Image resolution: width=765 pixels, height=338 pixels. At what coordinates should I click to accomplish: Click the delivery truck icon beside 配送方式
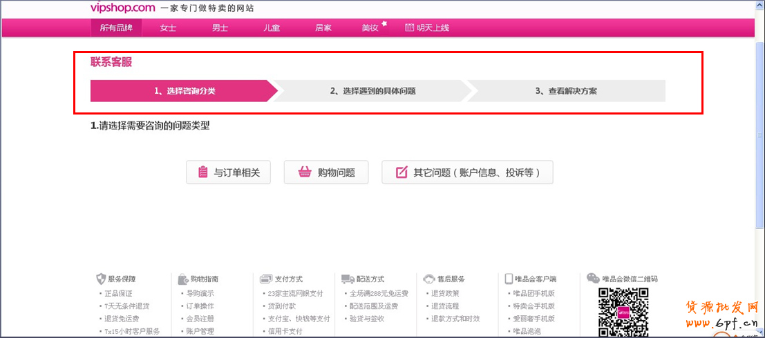tap(348, 279)
